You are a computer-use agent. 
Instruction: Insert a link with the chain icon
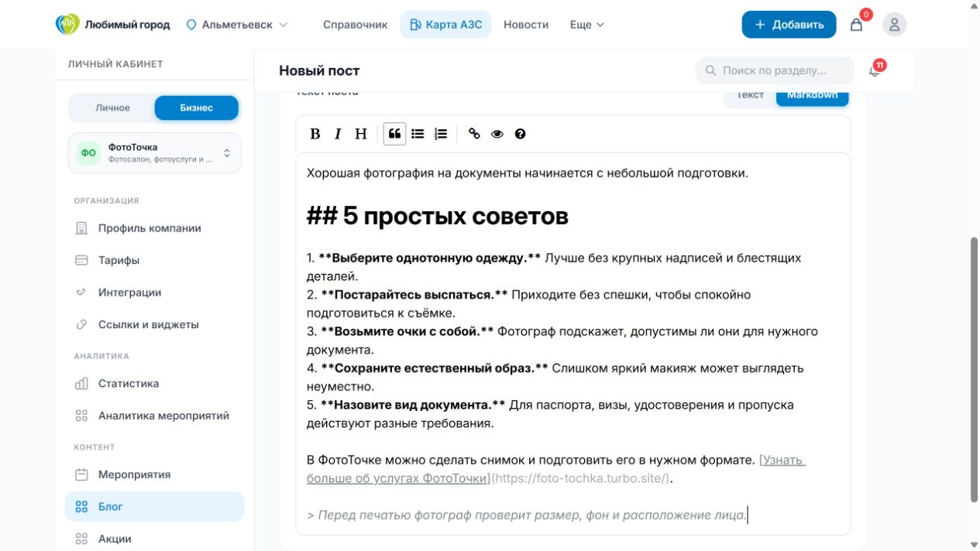(474, 134)
